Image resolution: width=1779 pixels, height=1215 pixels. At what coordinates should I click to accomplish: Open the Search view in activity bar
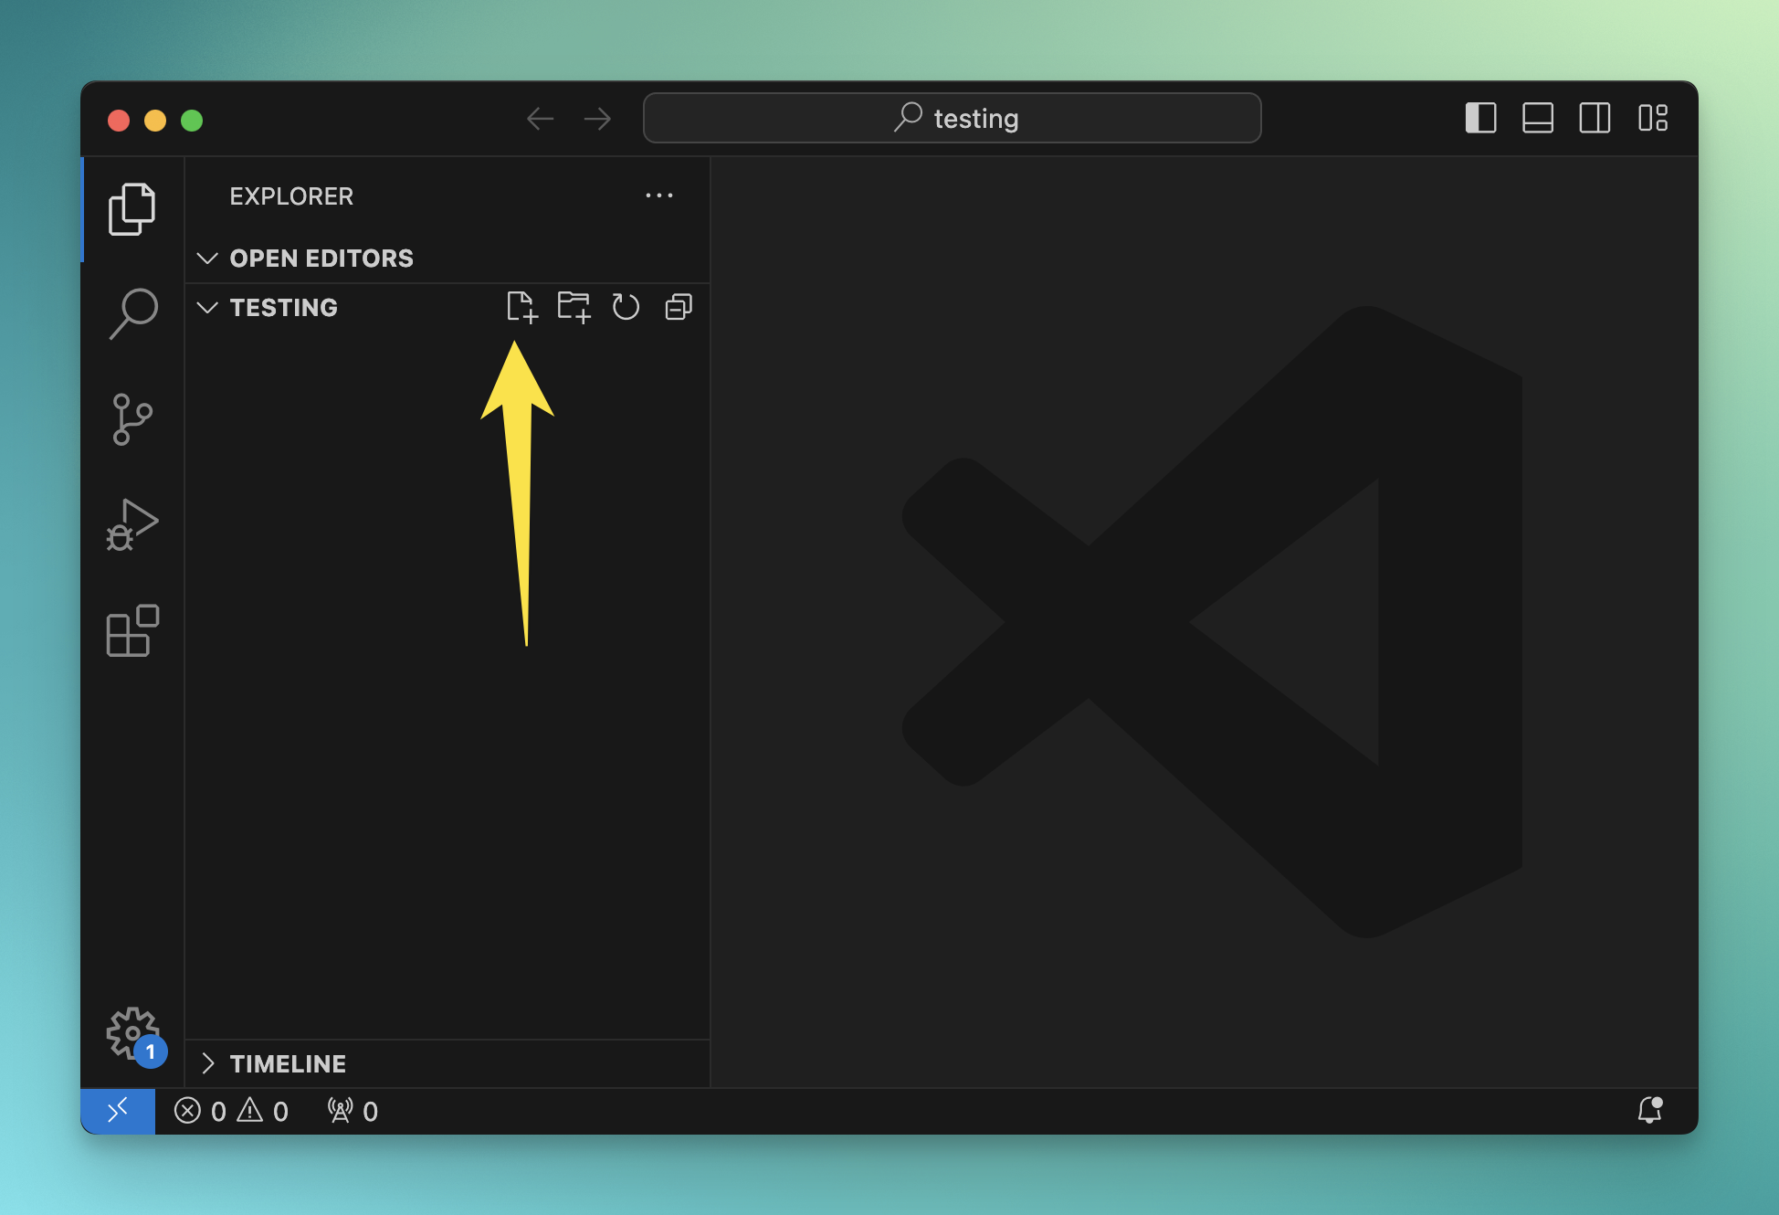(x=132, y=313)
